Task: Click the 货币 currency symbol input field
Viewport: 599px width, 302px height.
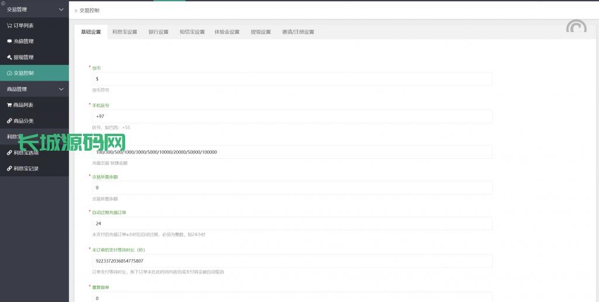Action: [x=292, y=79]
